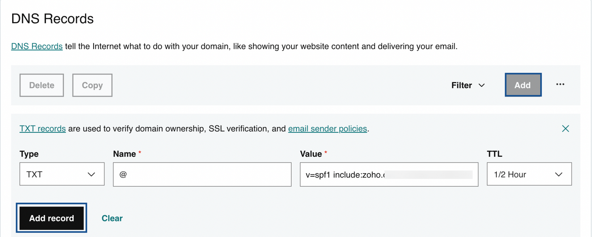Click the Type dropdown chevron
This screenshot has width=592, height=237.
click(x=91, y=174)
